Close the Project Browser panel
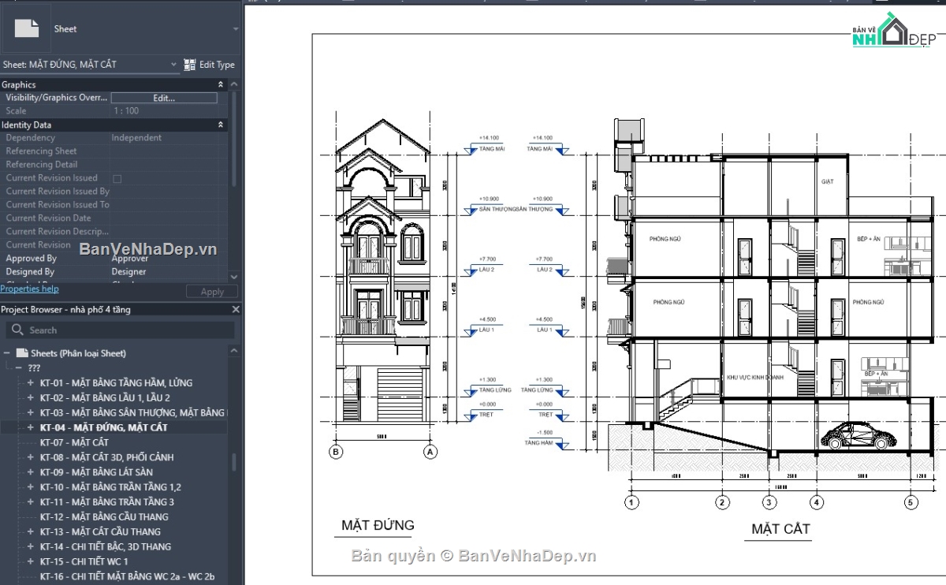946x585 pixels. coord(235,310)
